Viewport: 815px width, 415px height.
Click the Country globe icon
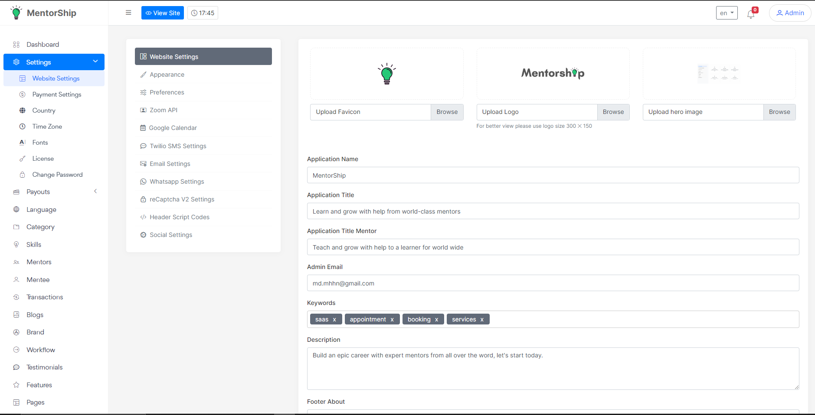pyautogui.click(x=23, y=110)
